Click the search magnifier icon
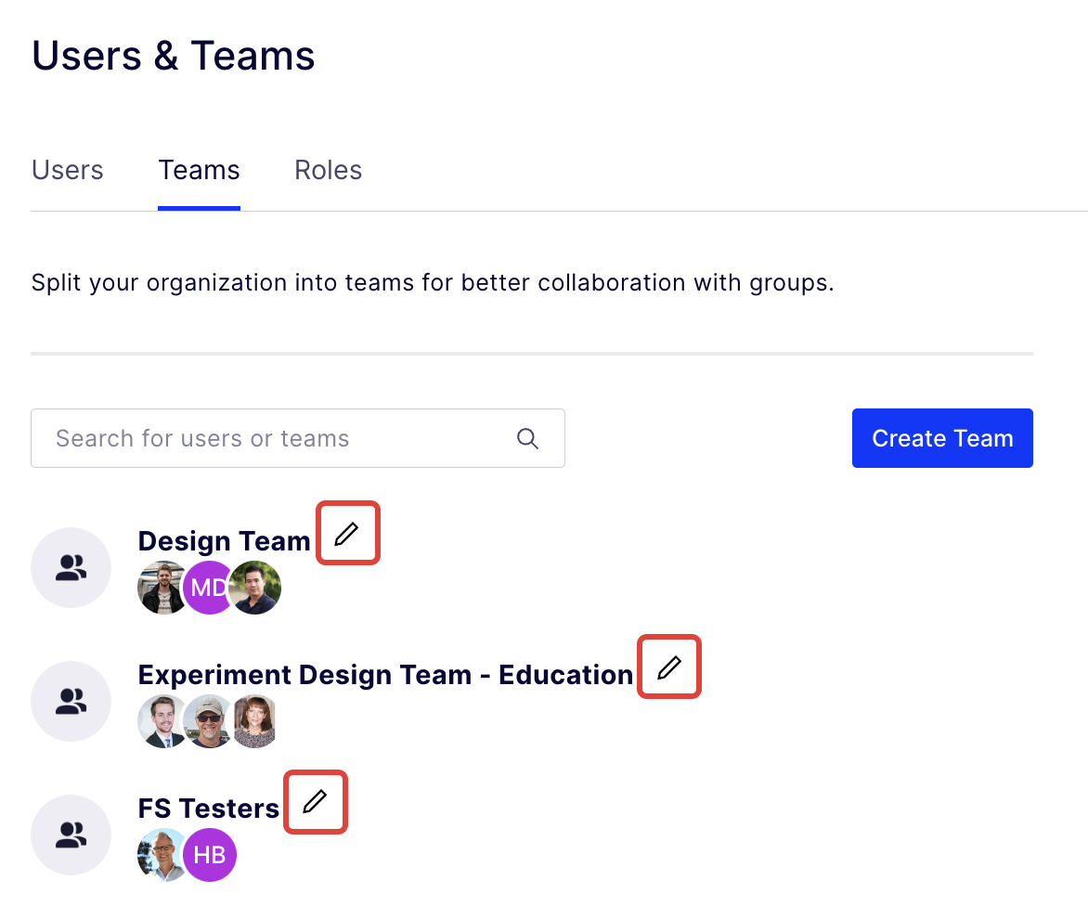The image size is (1088, 906). pyautogui.click(x=527, y=438)
